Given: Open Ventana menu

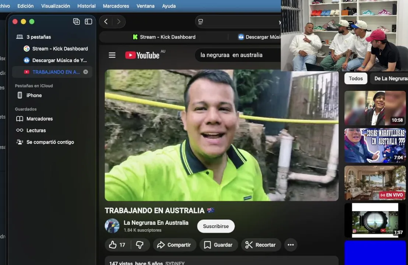Looking at the screenshot, I should click(x=145, y=6).
